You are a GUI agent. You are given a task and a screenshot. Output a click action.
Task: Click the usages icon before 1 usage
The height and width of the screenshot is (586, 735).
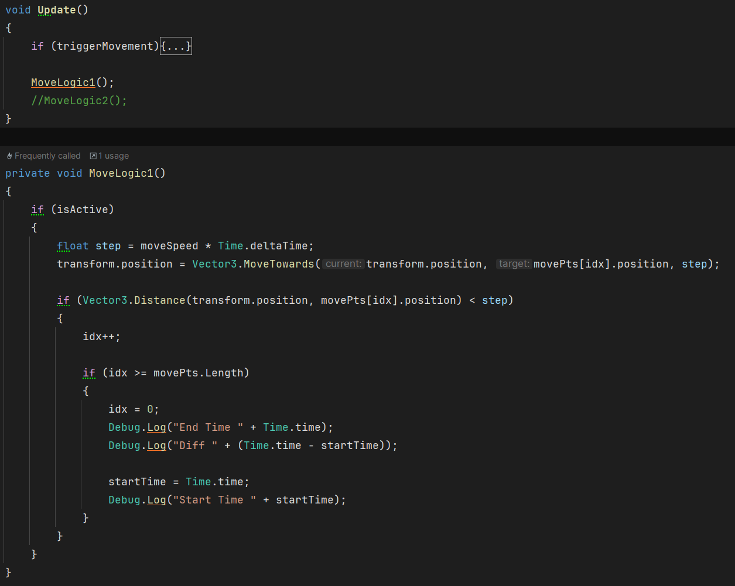point(92,155)
